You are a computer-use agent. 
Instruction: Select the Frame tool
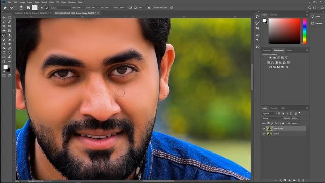9,26
